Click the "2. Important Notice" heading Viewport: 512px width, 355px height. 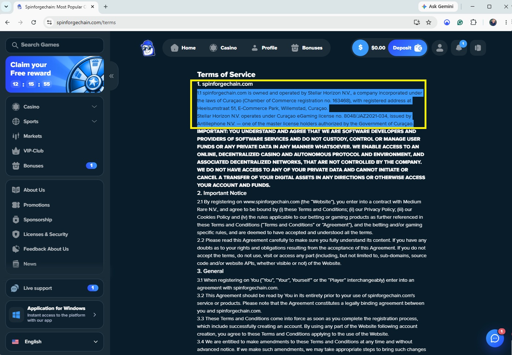[222, 193]
